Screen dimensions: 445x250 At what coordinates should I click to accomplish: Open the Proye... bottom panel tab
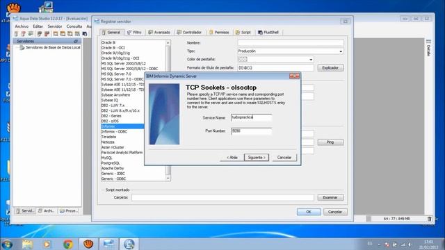coord(69,211)
